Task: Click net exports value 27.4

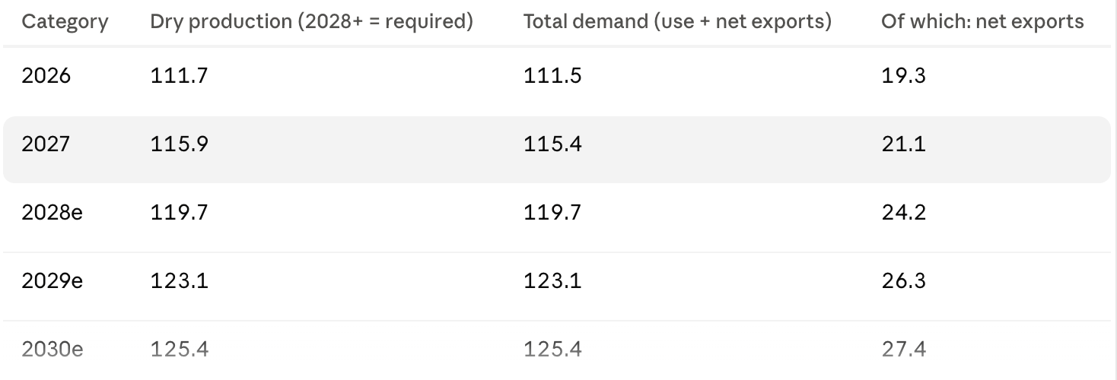Action: coord(903,349)
